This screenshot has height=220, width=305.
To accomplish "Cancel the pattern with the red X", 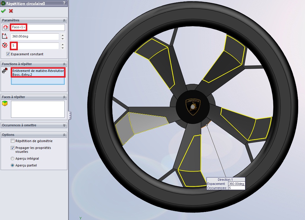I will point(11,11).
